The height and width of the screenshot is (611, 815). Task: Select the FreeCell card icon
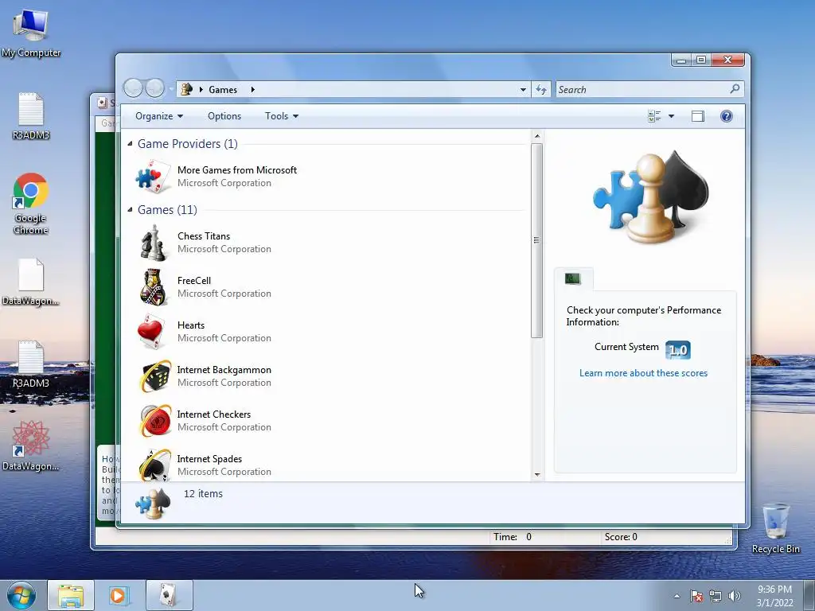(153, 286)
